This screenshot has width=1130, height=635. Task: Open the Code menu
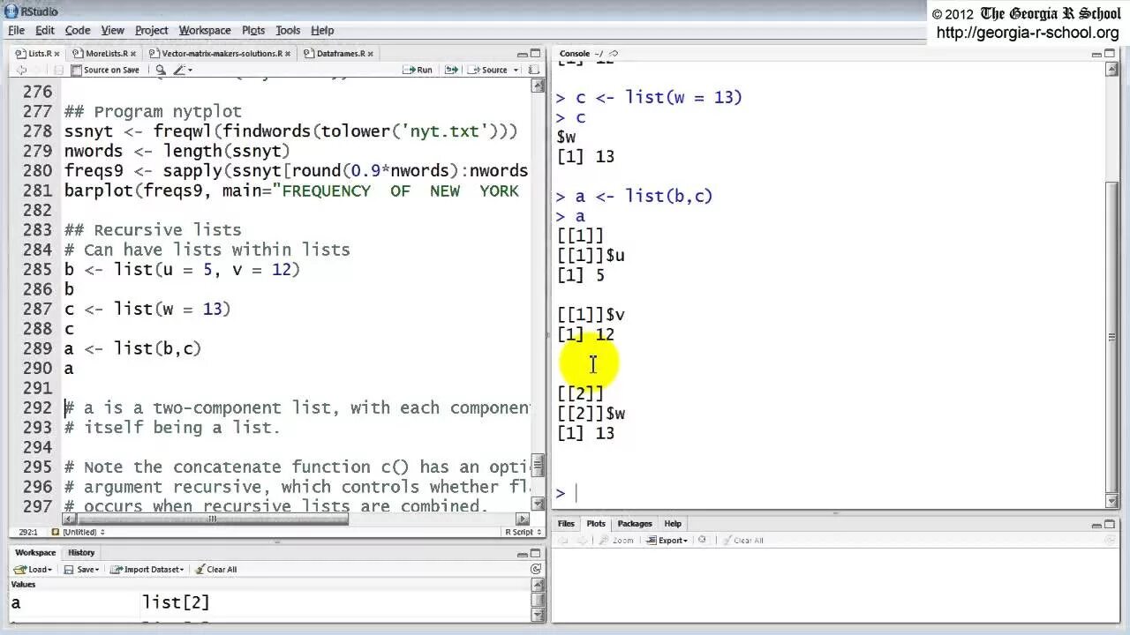78,30
